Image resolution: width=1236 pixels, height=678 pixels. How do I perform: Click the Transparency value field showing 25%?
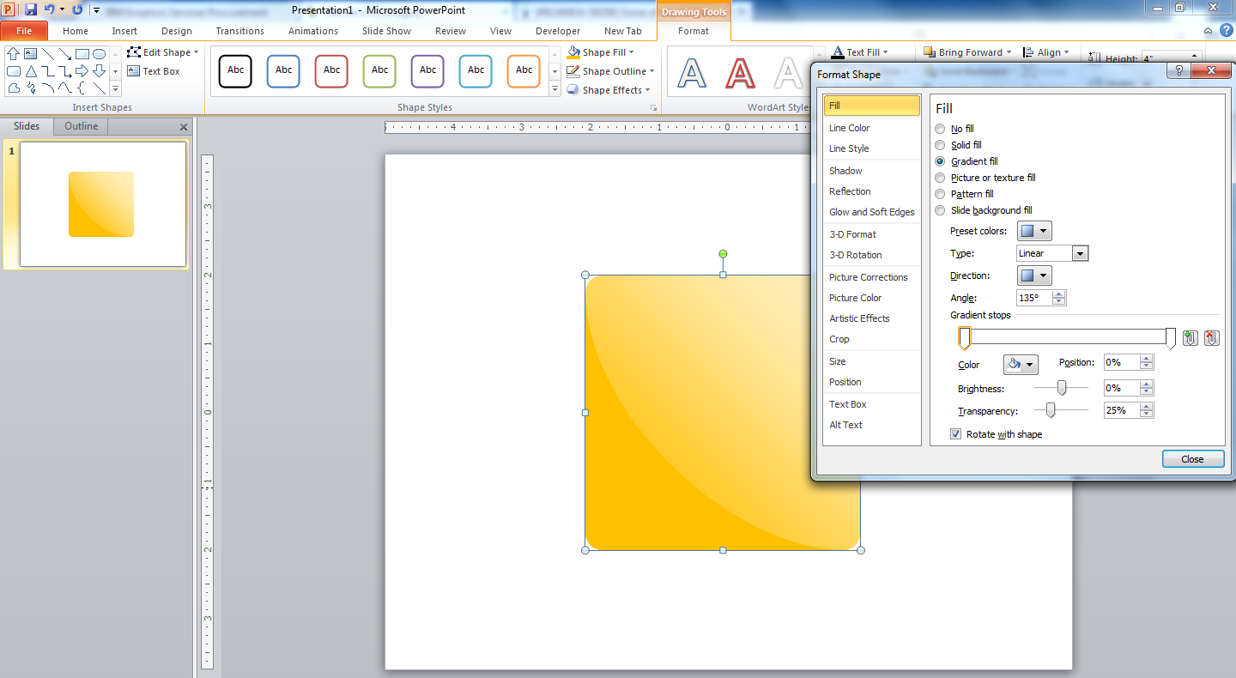coord(1121,410)
